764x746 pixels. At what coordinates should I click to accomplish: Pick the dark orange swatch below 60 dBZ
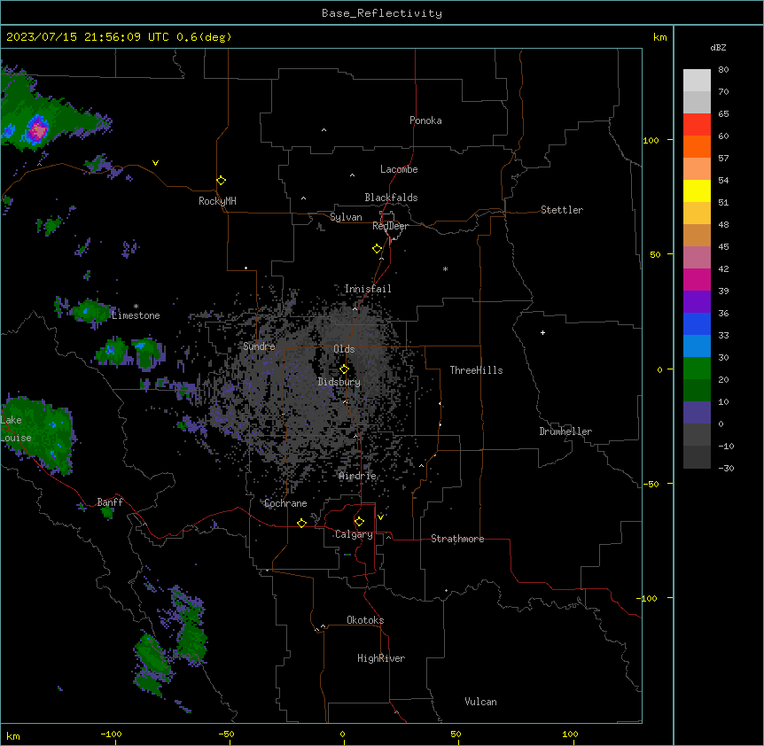point(697,146)
